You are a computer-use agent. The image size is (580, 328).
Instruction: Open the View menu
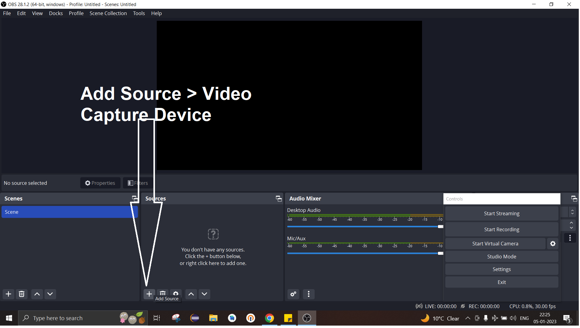point(37,13)
